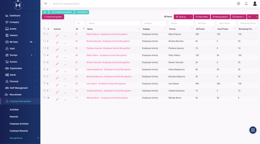Open the settings gear icon
Viewport: 260px width, 144px height.
pos(238,4)
